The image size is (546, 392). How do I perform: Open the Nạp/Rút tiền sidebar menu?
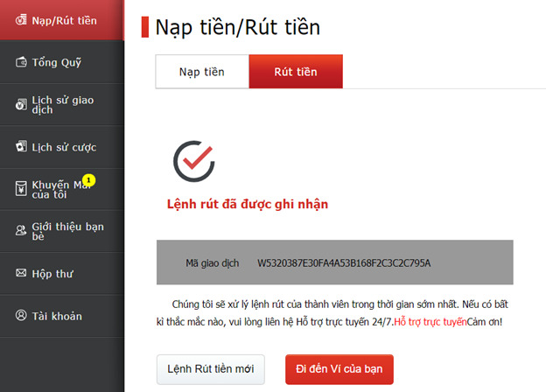click(x=62, y=20)
